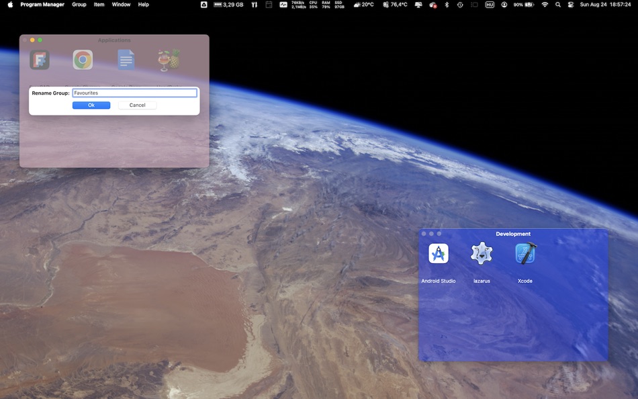Viewport: 638px width, 399px height.
Task: Click the user account menu bar icon
Action: point(504,5)
